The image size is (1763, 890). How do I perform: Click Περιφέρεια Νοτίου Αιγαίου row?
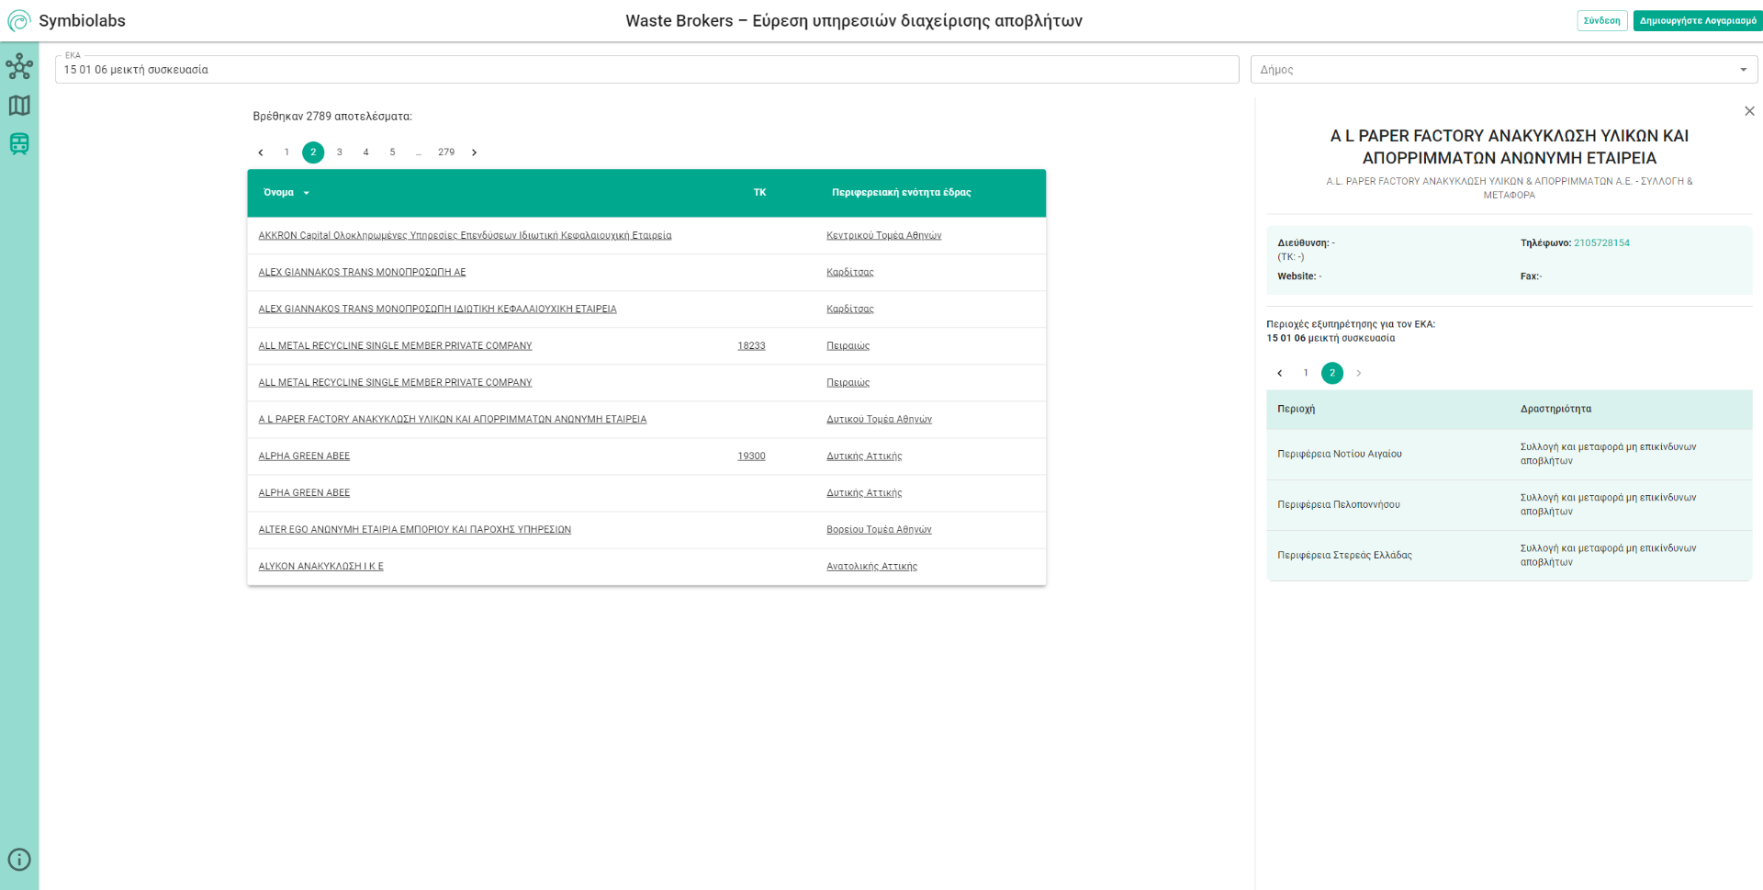(1509, 455)
